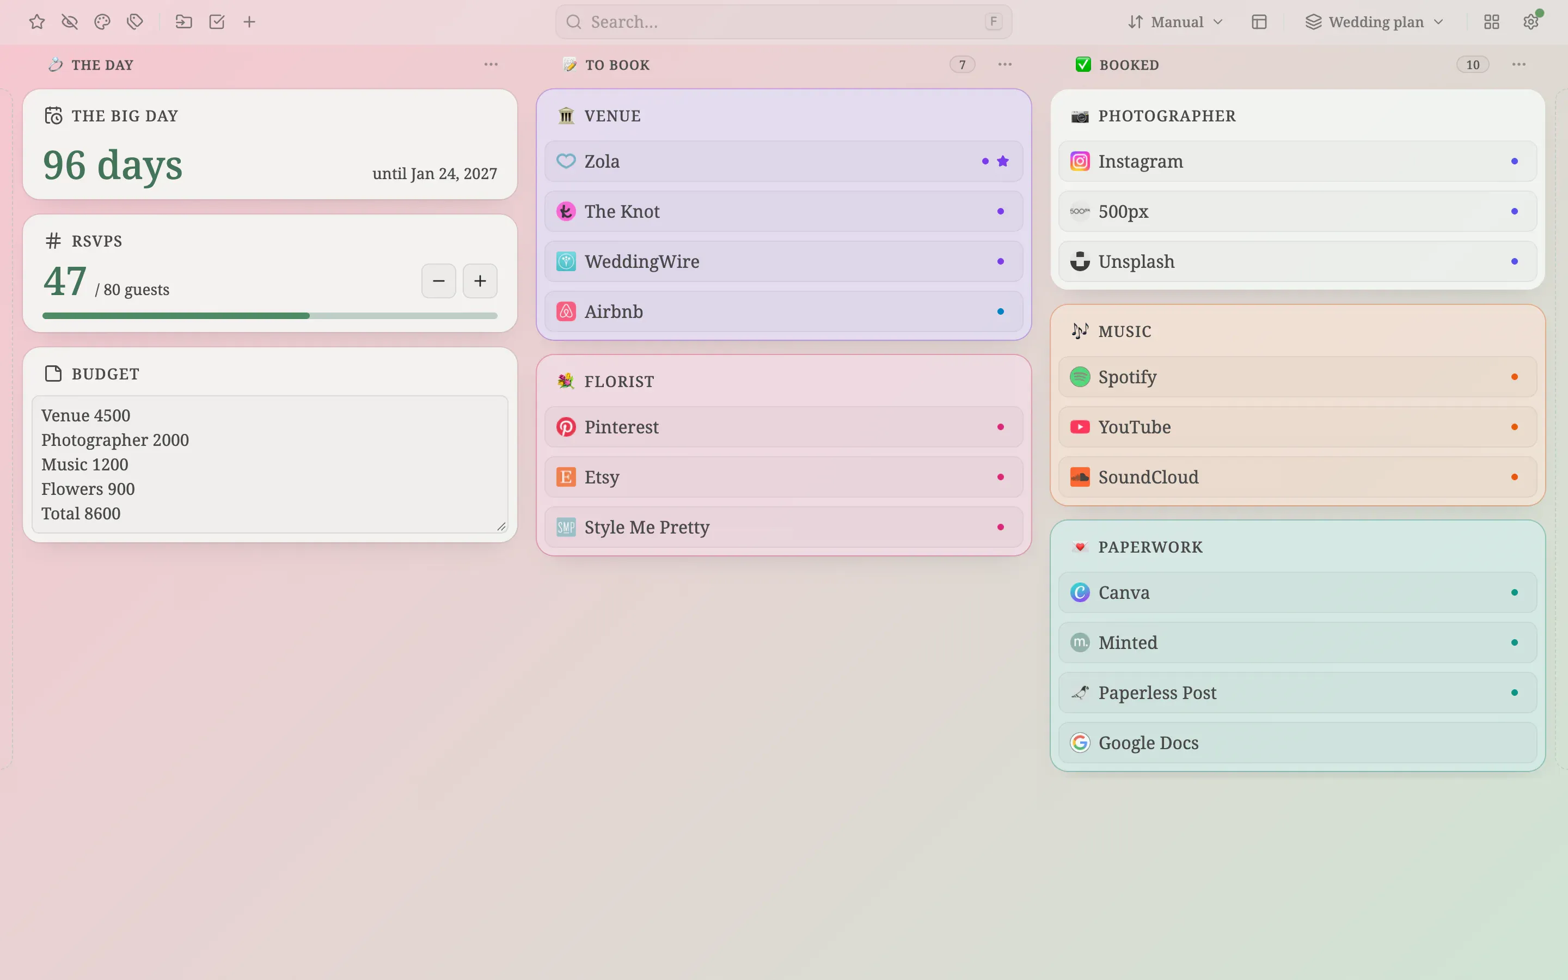This screenshot has width=1568, height=980.
Task: Click the import folder arrow icon
Action: point(184,22)
